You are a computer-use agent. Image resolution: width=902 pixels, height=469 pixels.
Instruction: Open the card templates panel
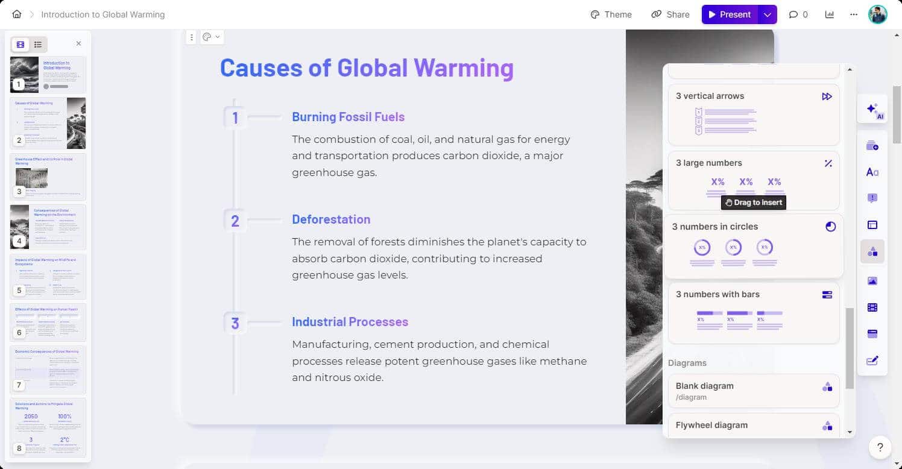tap(872, 145)
